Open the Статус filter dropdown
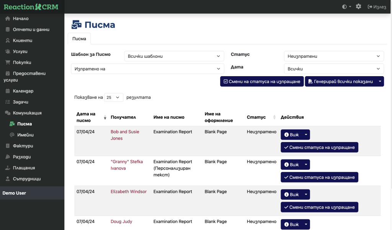 coord(333,56)
